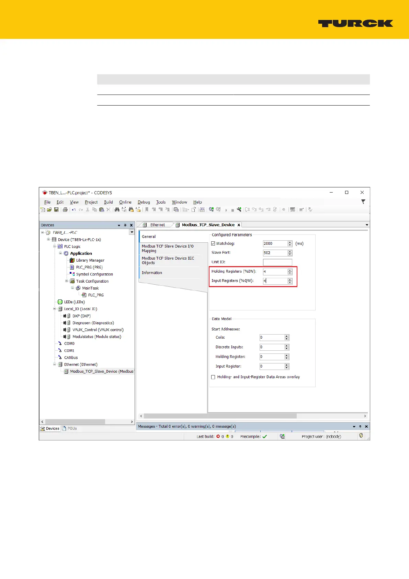Open the Online menu
The image size is (409, 579).
click(x=125, y=202)
